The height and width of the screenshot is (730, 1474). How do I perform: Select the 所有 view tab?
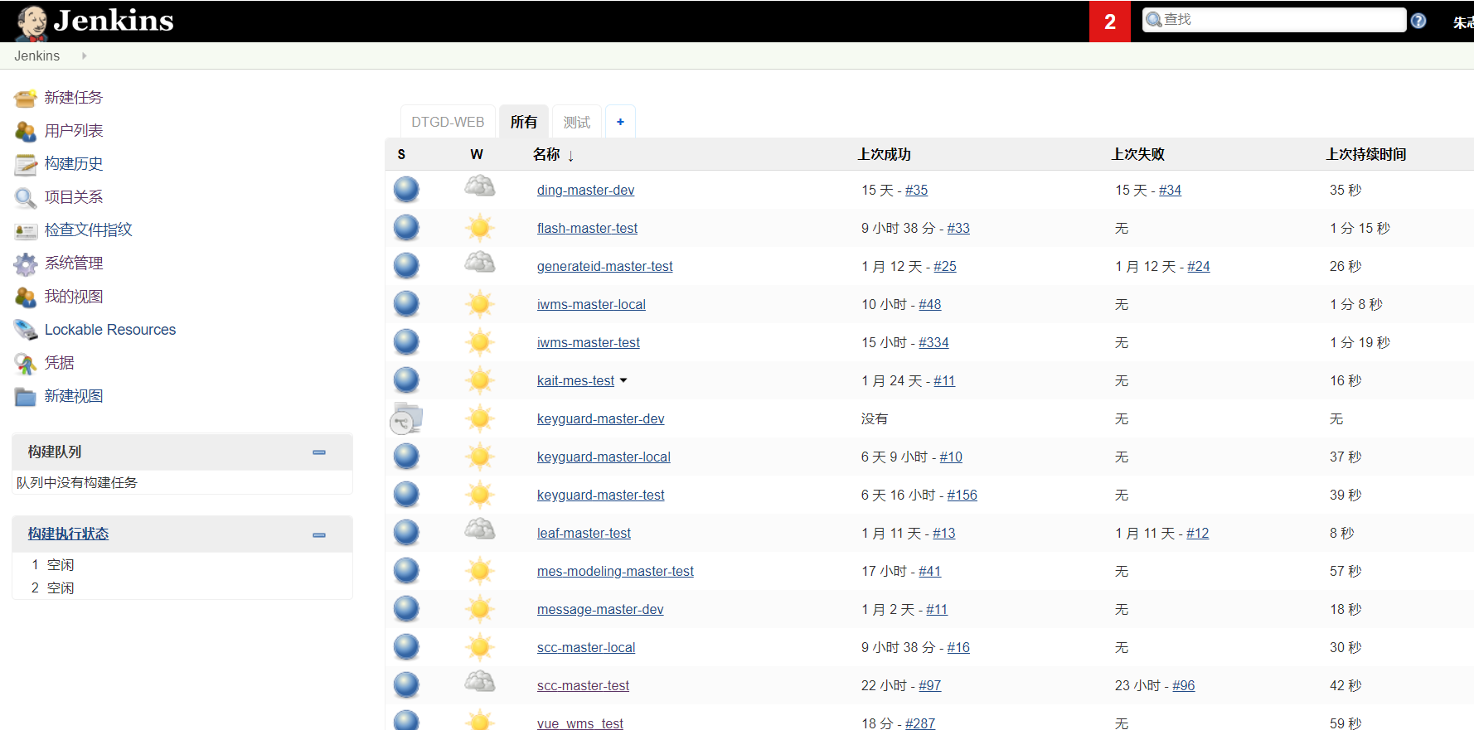point(524,122)
